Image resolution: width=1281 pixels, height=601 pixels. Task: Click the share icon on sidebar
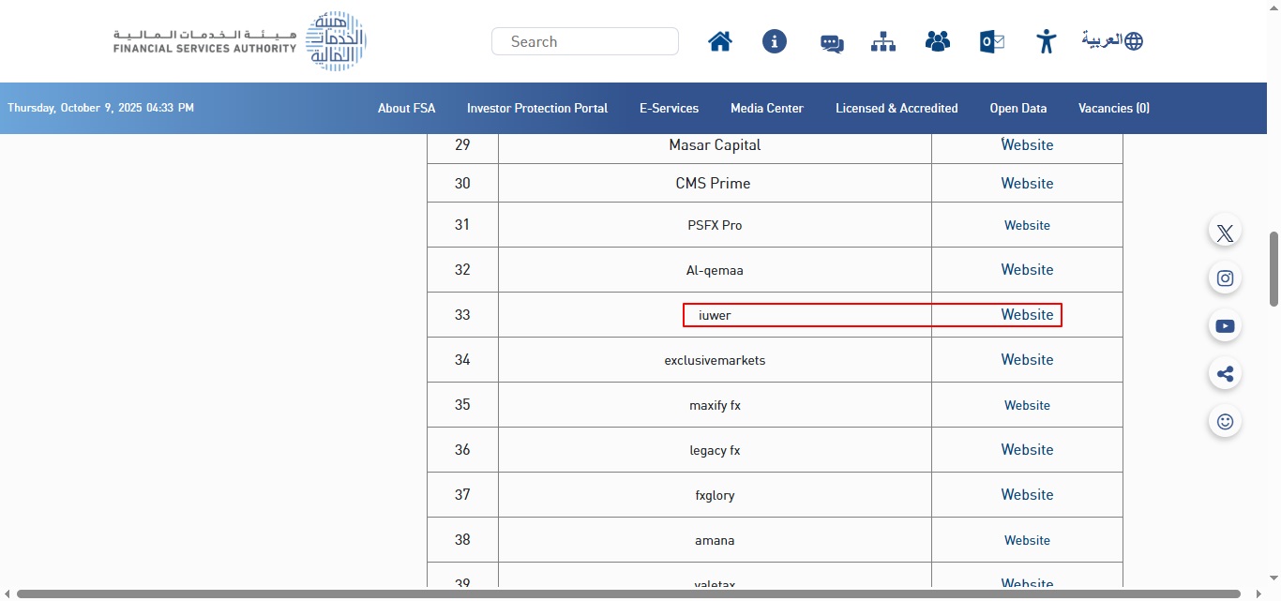(x=1225, y=374)
